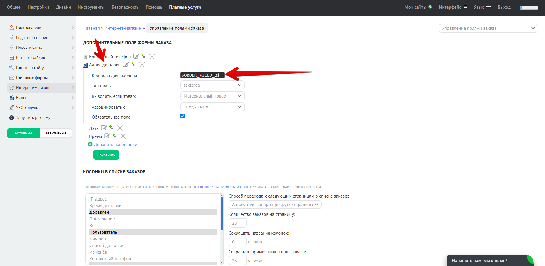The image size is (545, 266).
Task: Uncheck the Обязательное поле checkbox
Action: [x=183, y=116]
